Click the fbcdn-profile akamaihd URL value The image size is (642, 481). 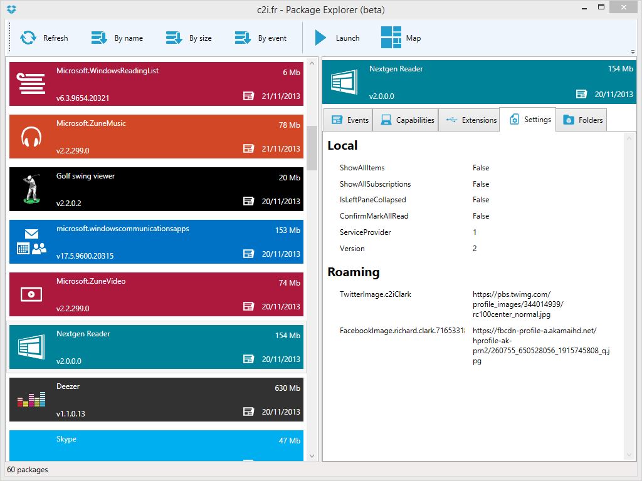tap(541, 346)
